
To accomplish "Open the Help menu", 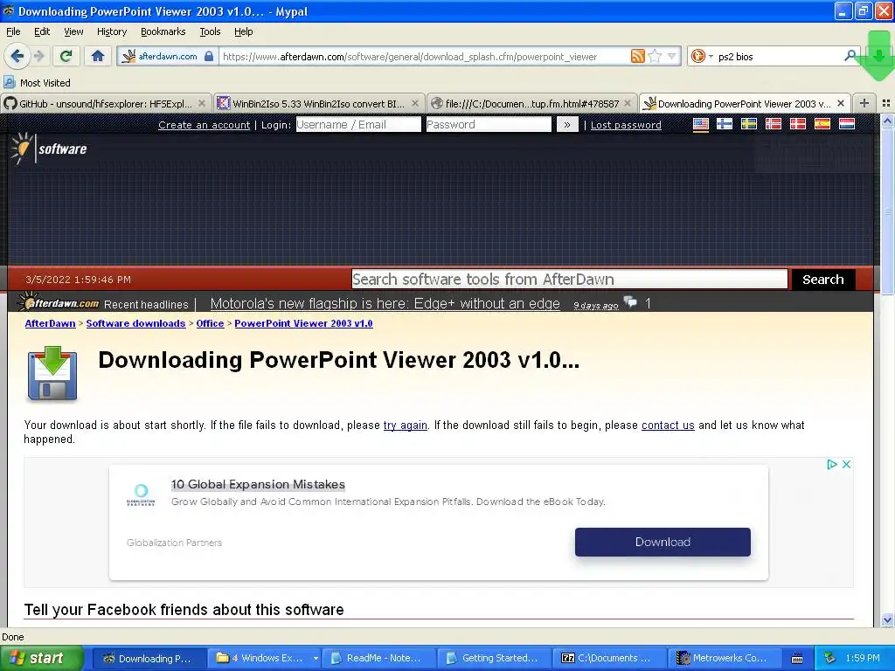I will [243, 31].
